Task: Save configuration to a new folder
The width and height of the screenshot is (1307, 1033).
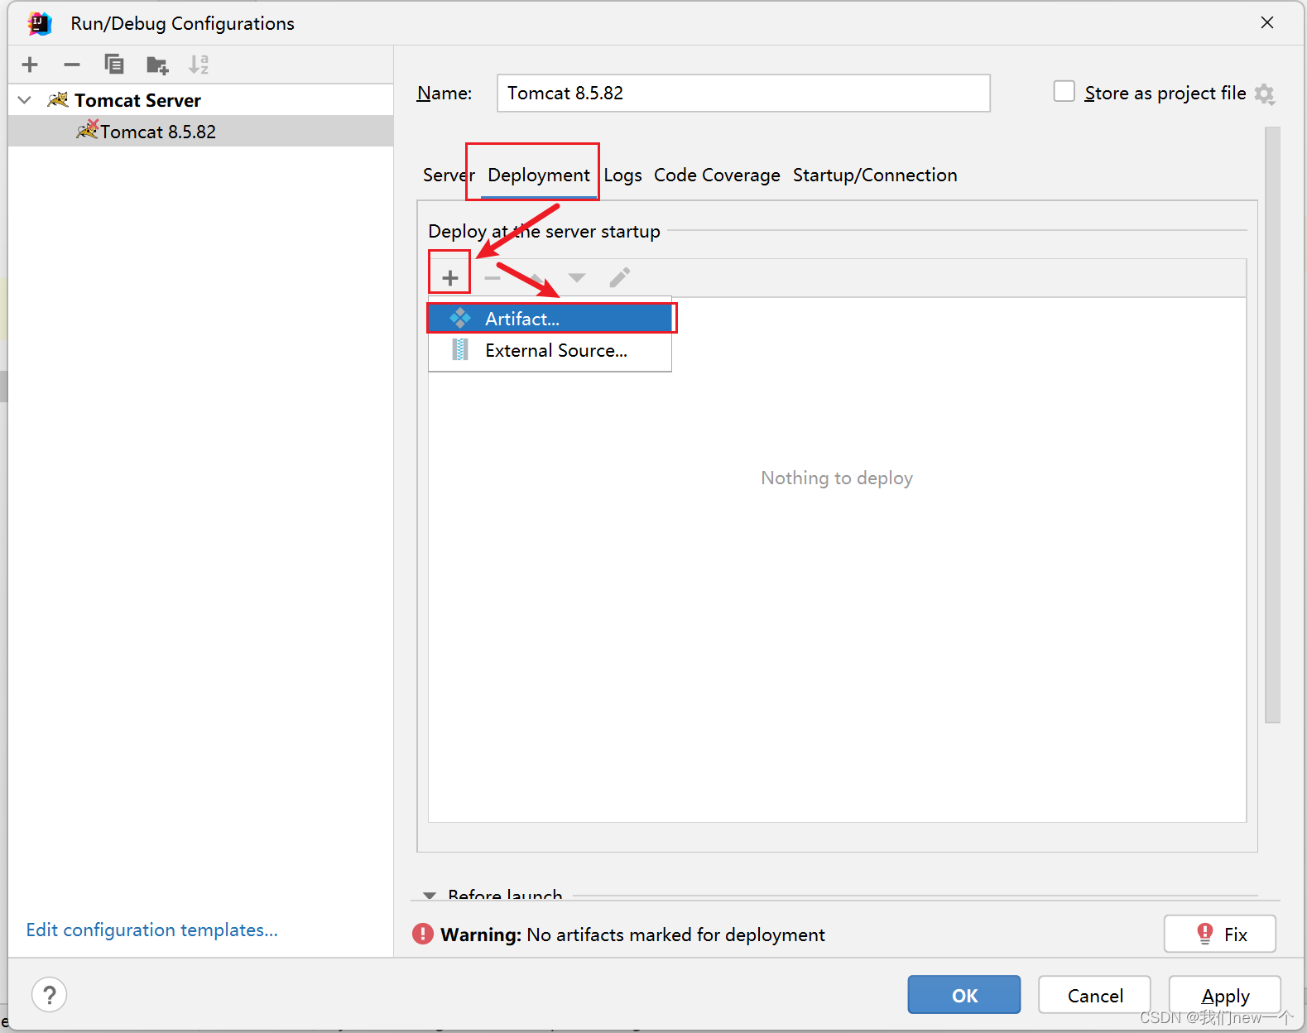Action: [x=156, y=65]
